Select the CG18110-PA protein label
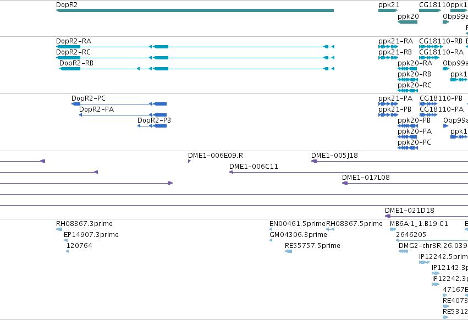468x320 pixels. [442, 109]
